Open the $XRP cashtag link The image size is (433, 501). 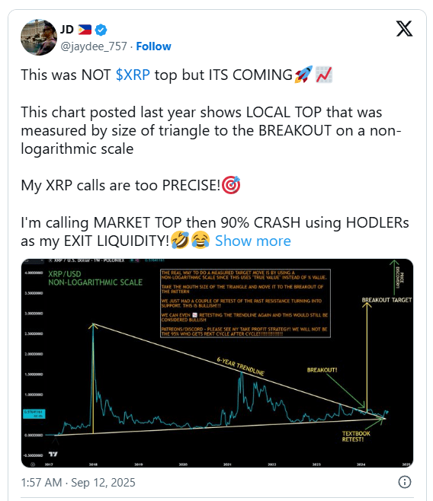[133, 75]
